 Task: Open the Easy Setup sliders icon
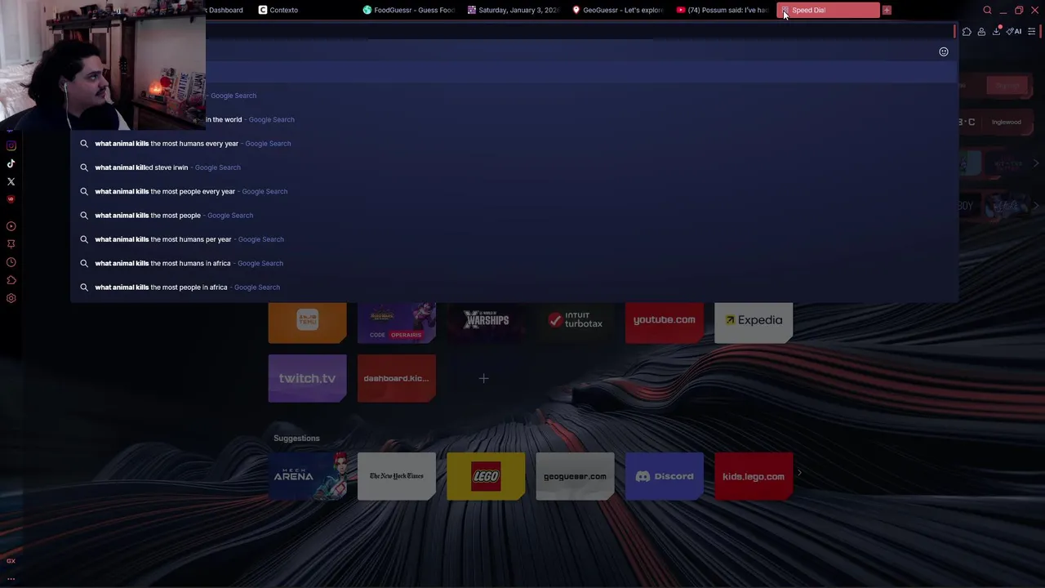1031,32
